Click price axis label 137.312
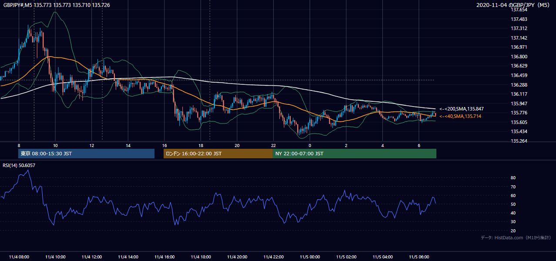Screen dimensions: 556x261 pyautogui.click(x=519, y=28)
